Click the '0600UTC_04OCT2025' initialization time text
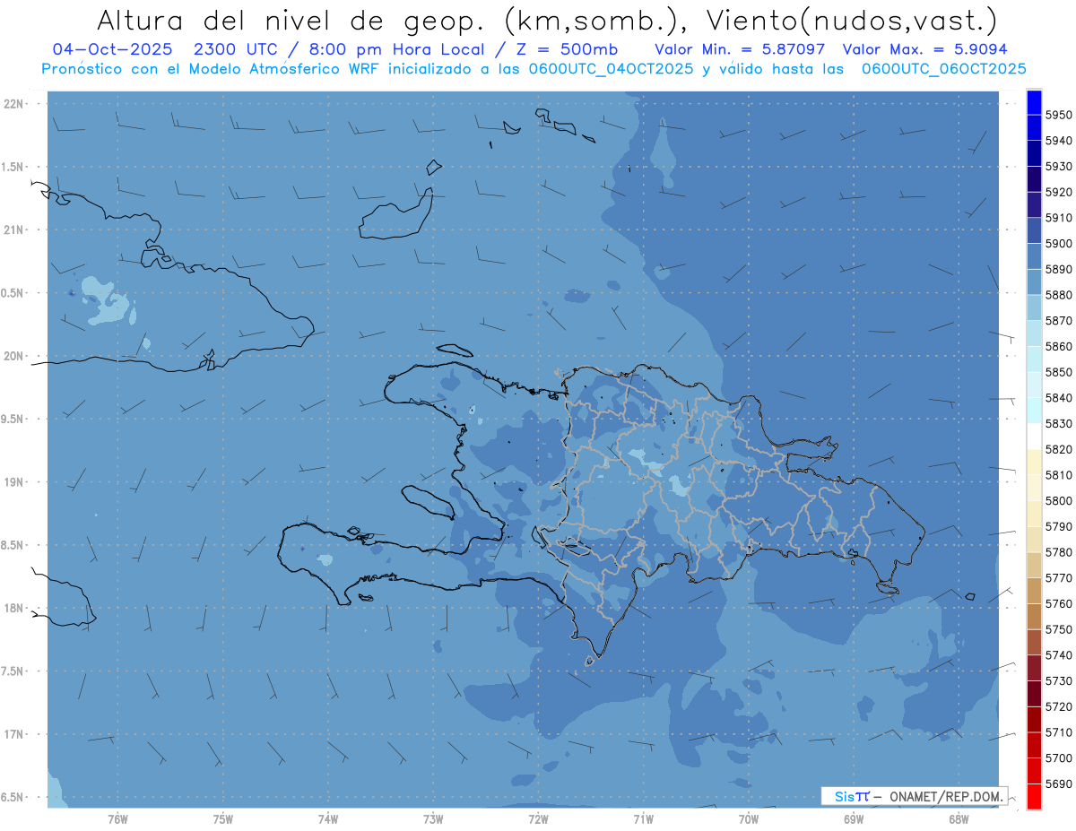 (x=612, y=68)
